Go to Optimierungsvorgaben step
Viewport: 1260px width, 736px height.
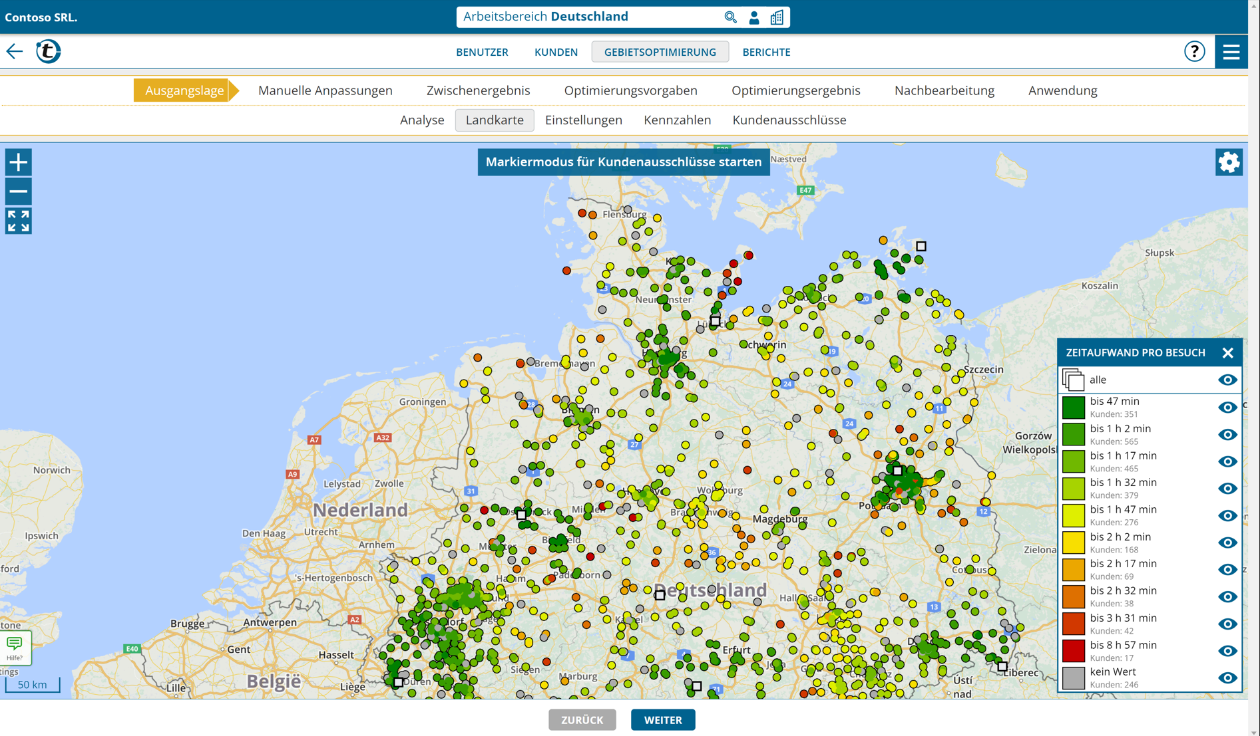[630, 90]
